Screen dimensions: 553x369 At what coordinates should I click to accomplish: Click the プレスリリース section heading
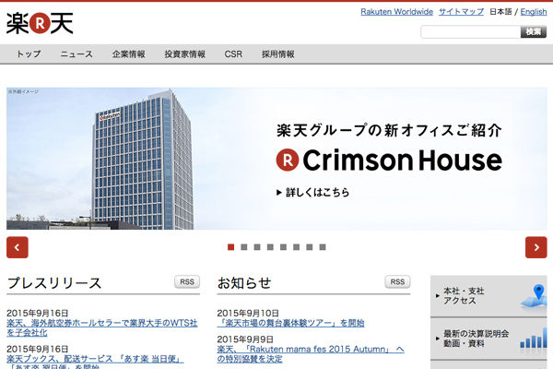(x=54, y=283)
